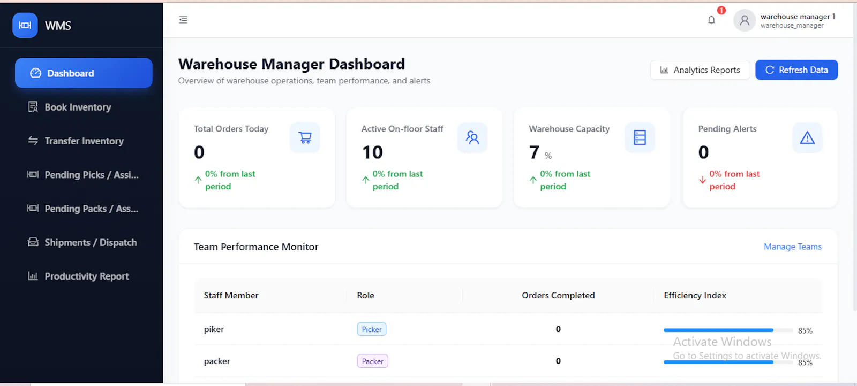This screenshot has height=386, width=857.
Task: Open the notification bell
Action: pos(711,20)
